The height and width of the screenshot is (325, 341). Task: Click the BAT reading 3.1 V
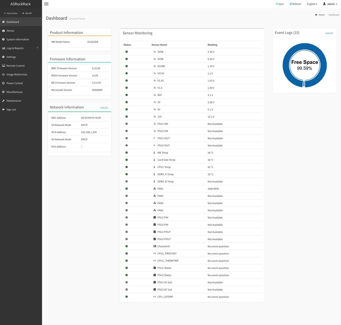(x=210, y=95)
